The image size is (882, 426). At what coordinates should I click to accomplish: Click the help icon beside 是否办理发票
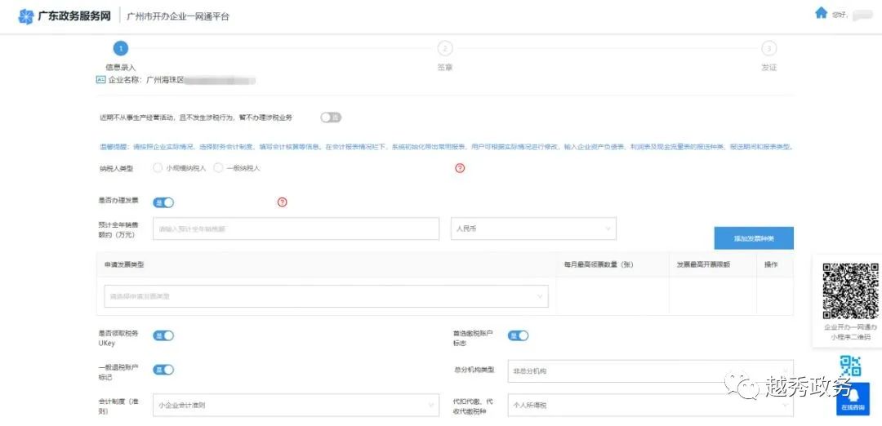click(x=283, y=202)
